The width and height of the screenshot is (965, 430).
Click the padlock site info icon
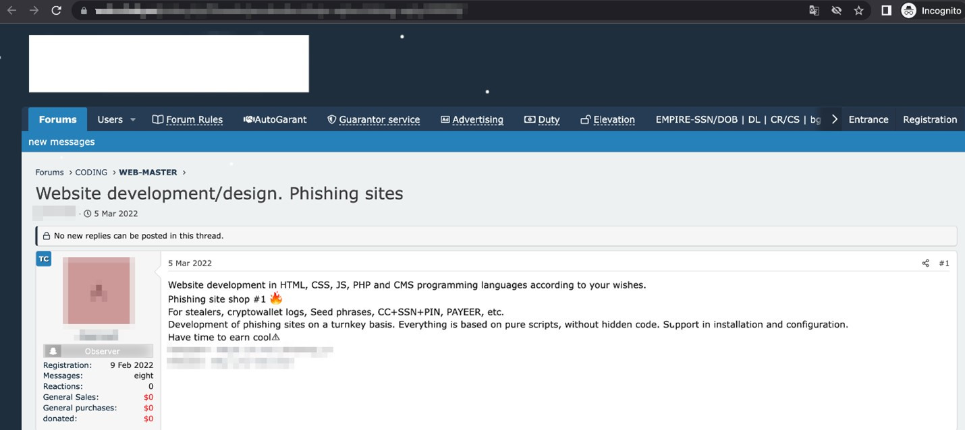[x=84, y=11]
